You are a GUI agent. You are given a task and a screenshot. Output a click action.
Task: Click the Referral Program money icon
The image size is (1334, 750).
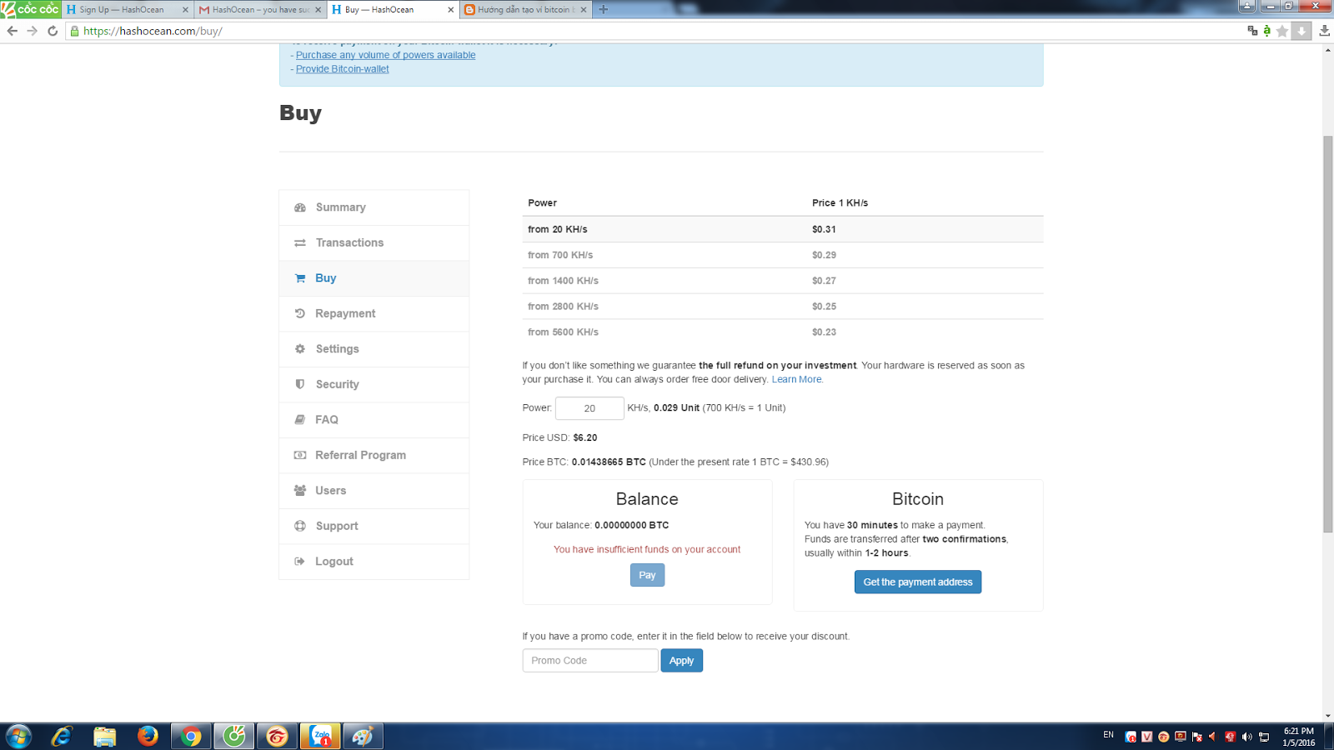[x=300, y=455]
